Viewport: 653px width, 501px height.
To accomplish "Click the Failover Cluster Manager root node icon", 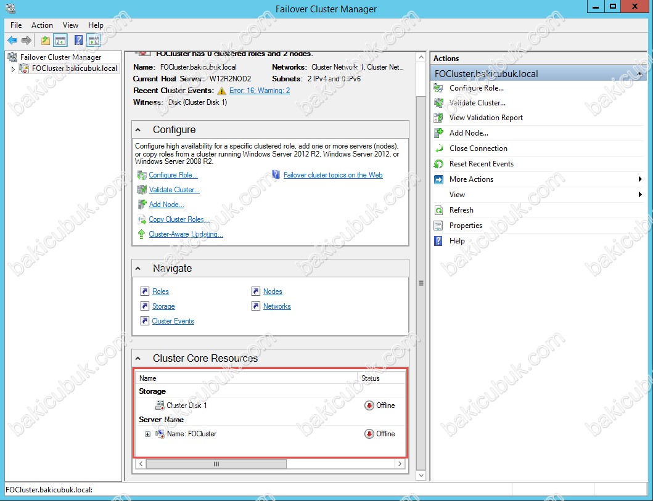I will 12,57.
